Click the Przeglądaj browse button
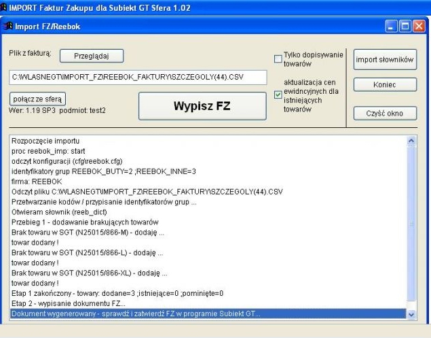Image resolution: width=431 pixels, height=338 pixels. [92, 56]
